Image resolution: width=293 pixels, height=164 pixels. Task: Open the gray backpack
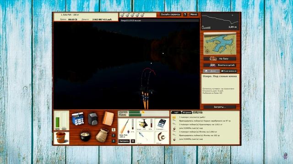pyautogui.click(x=92, y=118)
